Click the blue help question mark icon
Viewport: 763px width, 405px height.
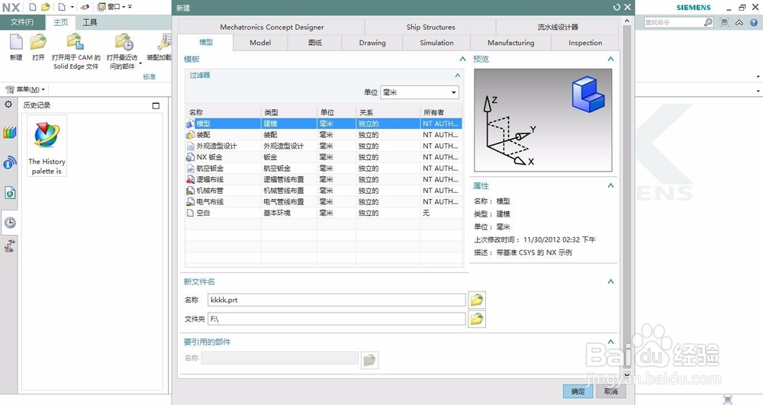[754, 22]
